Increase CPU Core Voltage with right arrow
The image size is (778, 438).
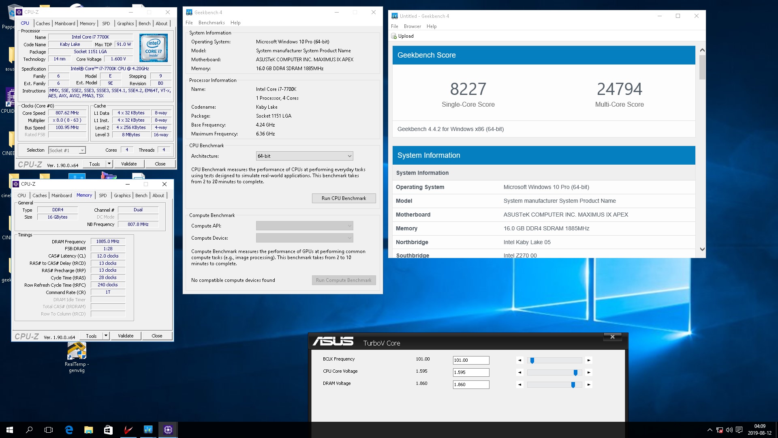coord(589,372)
